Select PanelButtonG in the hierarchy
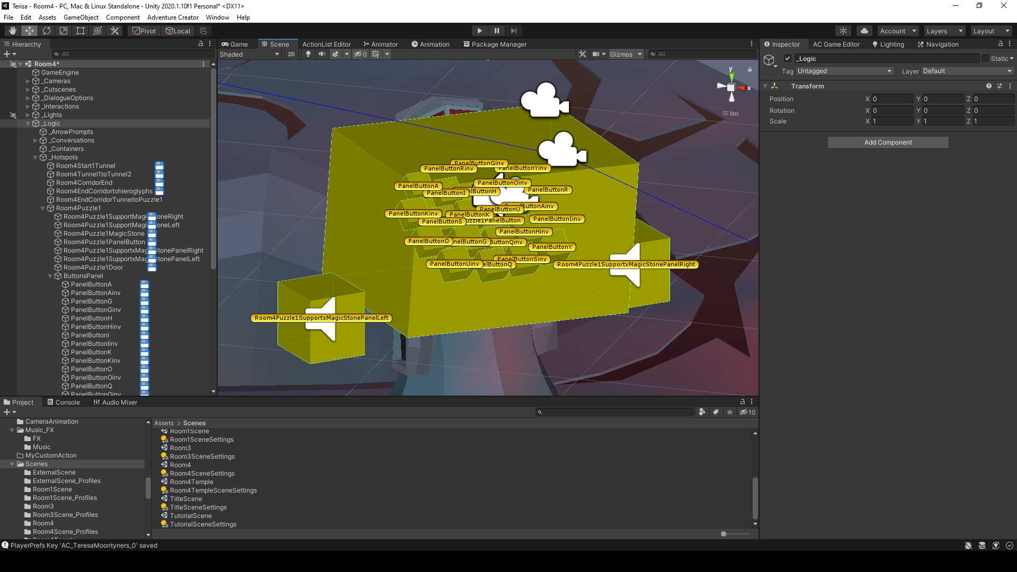 (x=92, y=301)
